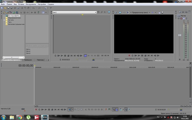
Task: Select Теги folder in tree
Action: click(10, 22)
